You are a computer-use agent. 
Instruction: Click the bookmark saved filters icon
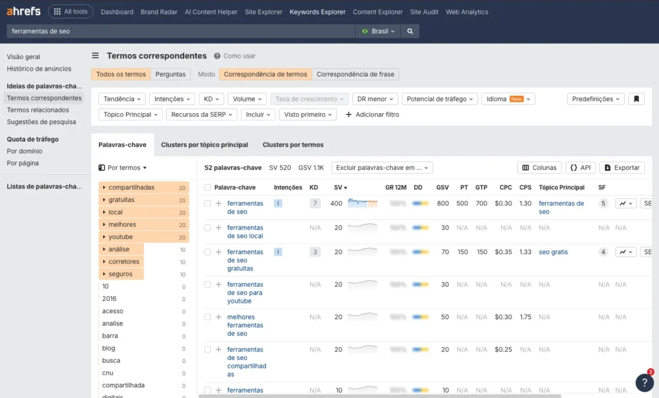click(636, 98)
